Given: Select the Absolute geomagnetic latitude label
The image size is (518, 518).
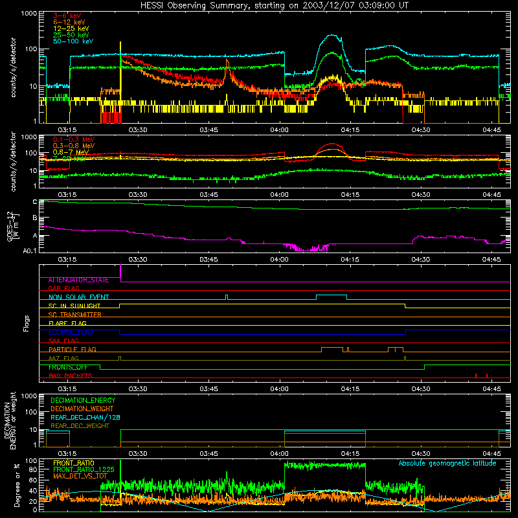Looking at the screenshot, I should 447,463.
